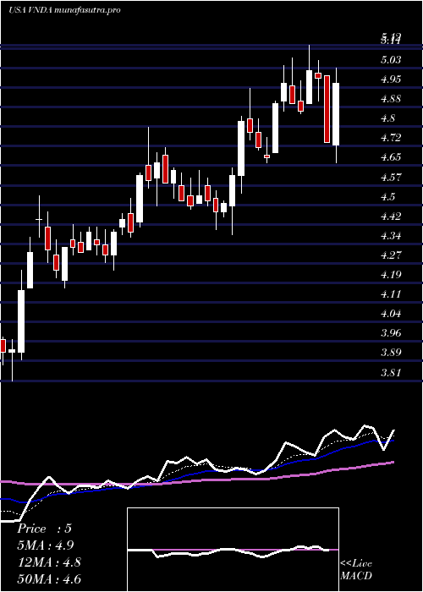Select the large red candlestick near the right end

click(x=327, y=109)
